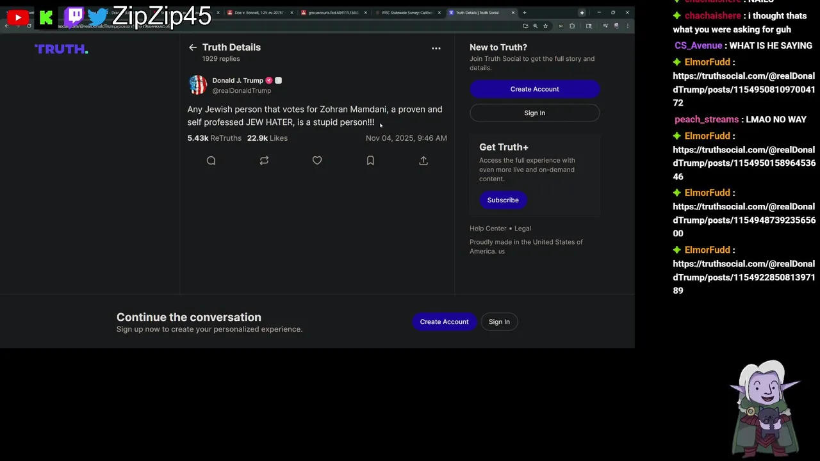The height and width of the screenshot is (461, 820).
Task: Bookmark the post
Action: click(x=370, y=161)
